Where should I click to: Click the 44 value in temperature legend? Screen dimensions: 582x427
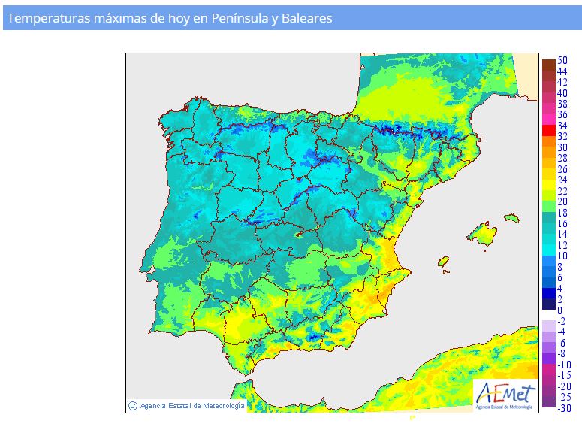pyautogui.click(x=562, y=71)
